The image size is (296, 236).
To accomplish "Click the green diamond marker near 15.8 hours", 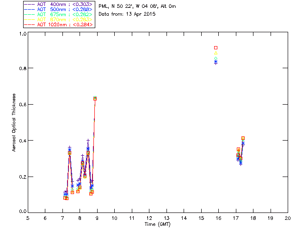I will coord(216,59).
